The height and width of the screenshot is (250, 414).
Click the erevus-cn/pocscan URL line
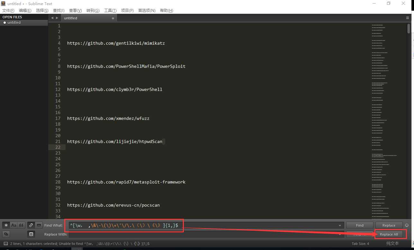coord(113,205)
